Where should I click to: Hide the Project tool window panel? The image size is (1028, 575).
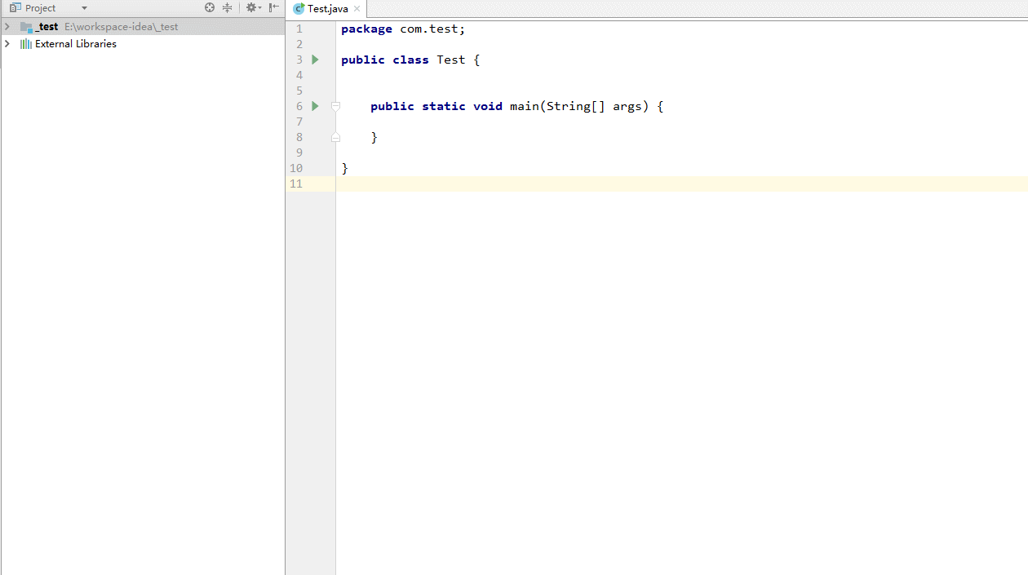point(274,7)
